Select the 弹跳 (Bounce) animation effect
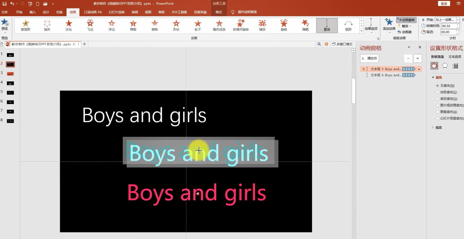The height and width of the screenshot is (239, 464). point(305,25)
